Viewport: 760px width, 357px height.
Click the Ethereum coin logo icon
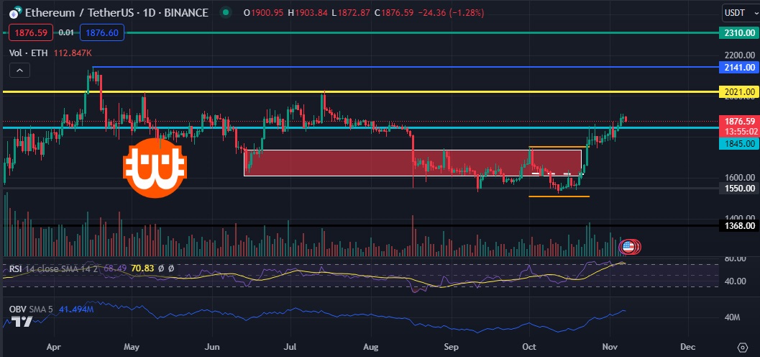tap(16, 12)
